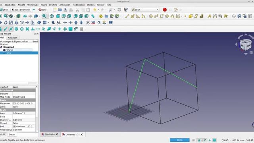The height and width of the screenshot is (143, 254).
Task: Expand the array tools dropdown arrow
Action: [x=48, y=23]
